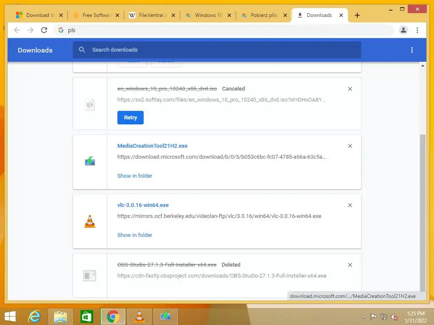Open Chrome's three-dot main menu
This screenshot has height=325, width=434.
[417, 30]
